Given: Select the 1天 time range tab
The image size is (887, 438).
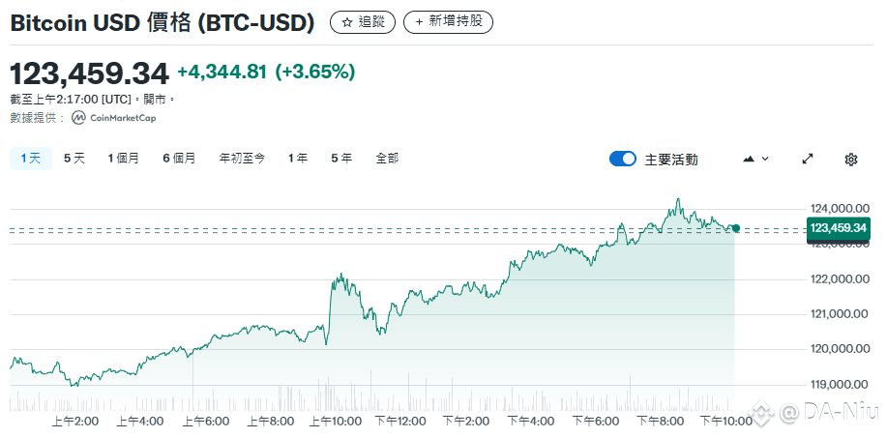Looking at the screenshot, I should (31, 159).
